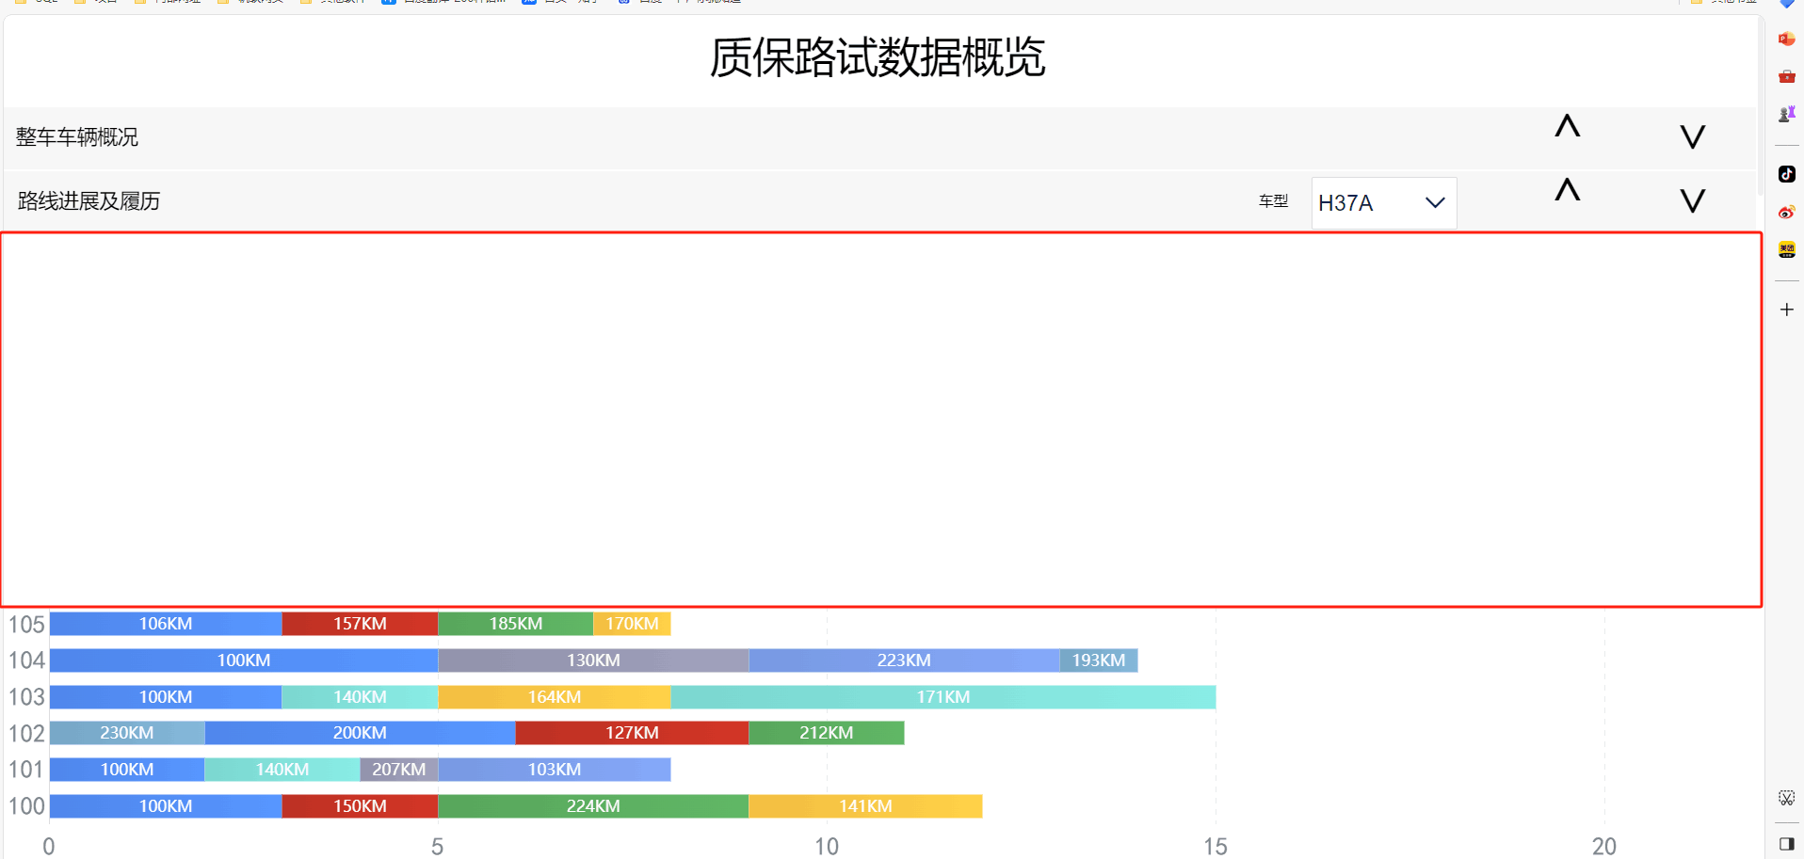Collapse 整车车辆概况 section with the up arrow

click(1567, 126)
